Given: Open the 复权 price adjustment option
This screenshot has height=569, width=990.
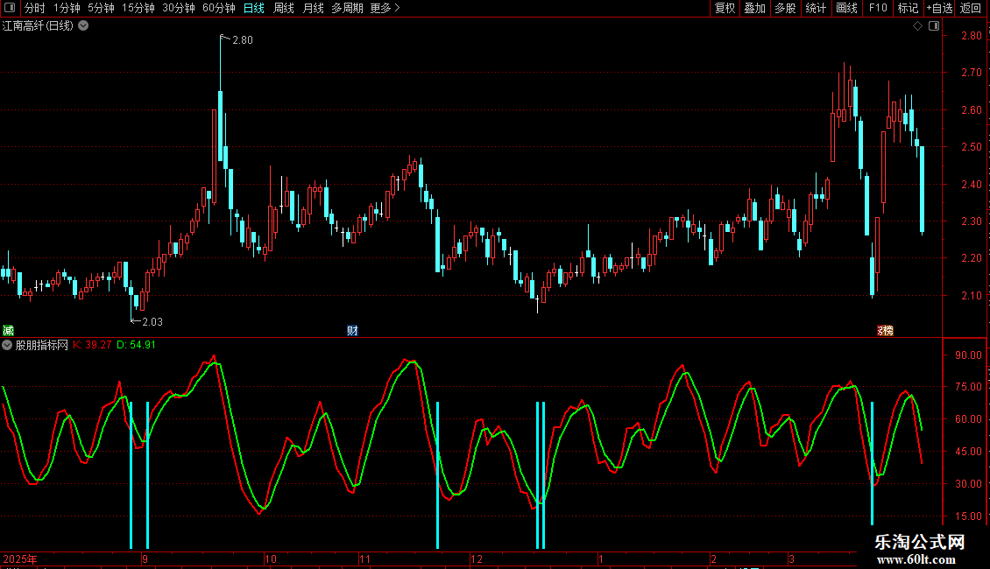Looking at the screenshot, I should click(725, 8).
